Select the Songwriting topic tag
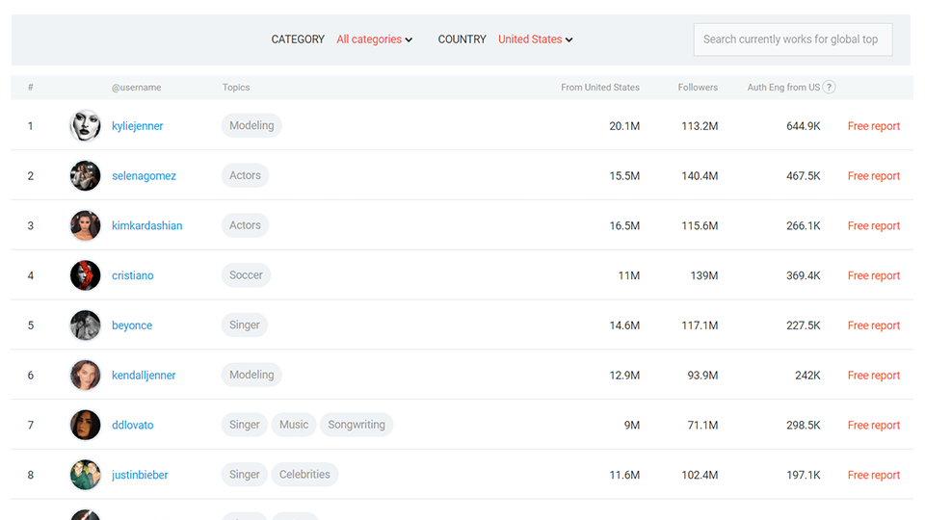Image resolution: width=925 pixels, height=520 pixels. point(357,425)
